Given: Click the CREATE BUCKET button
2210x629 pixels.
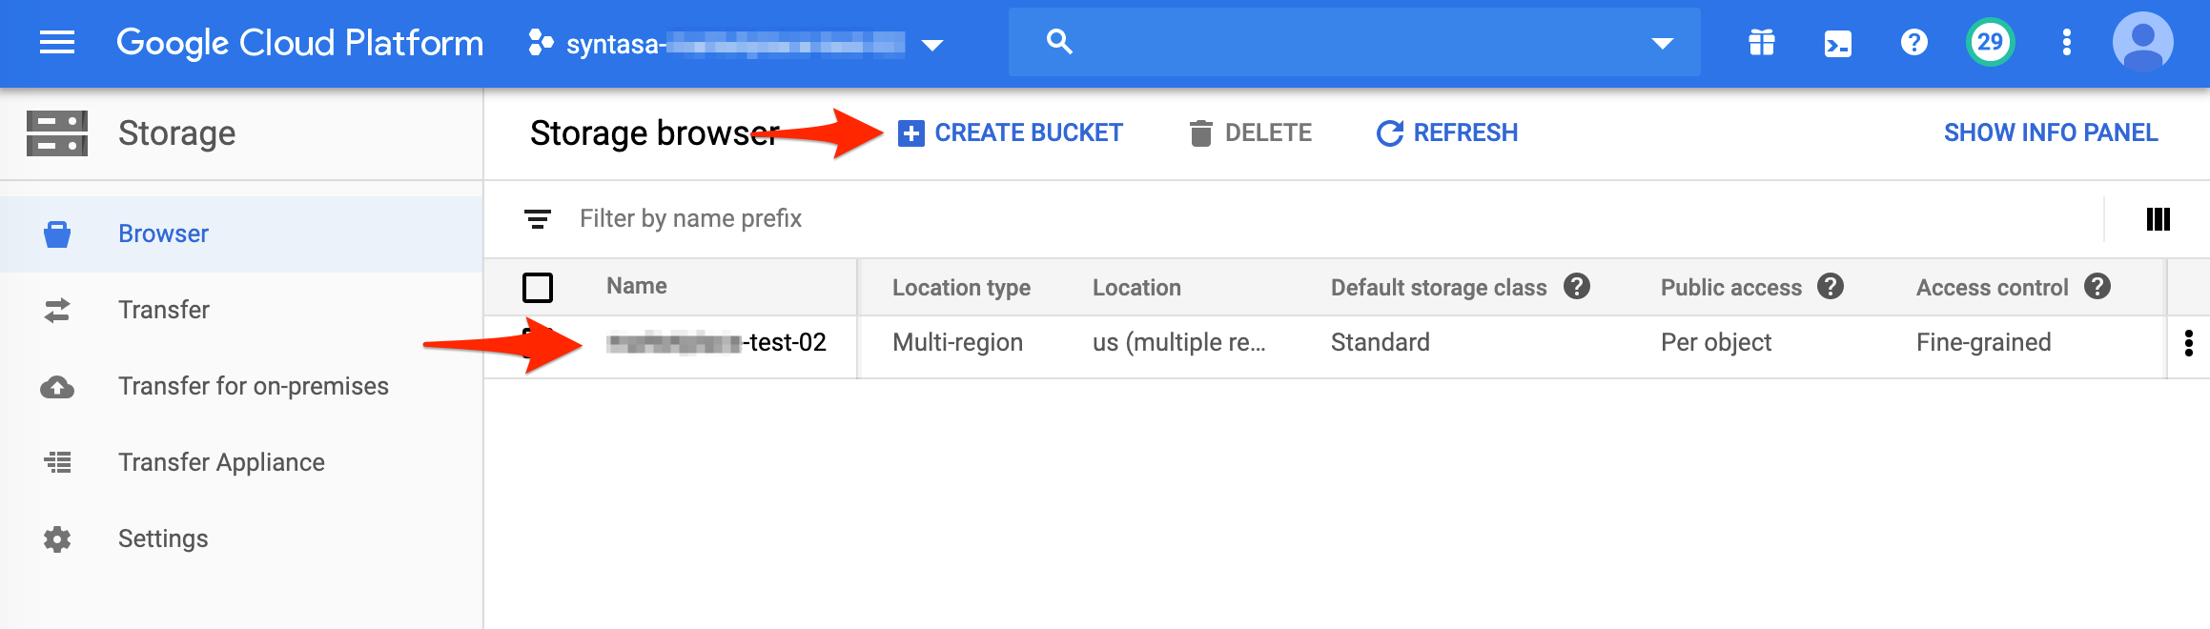Looking at the screenshot, I should [x=1011, y=133].
